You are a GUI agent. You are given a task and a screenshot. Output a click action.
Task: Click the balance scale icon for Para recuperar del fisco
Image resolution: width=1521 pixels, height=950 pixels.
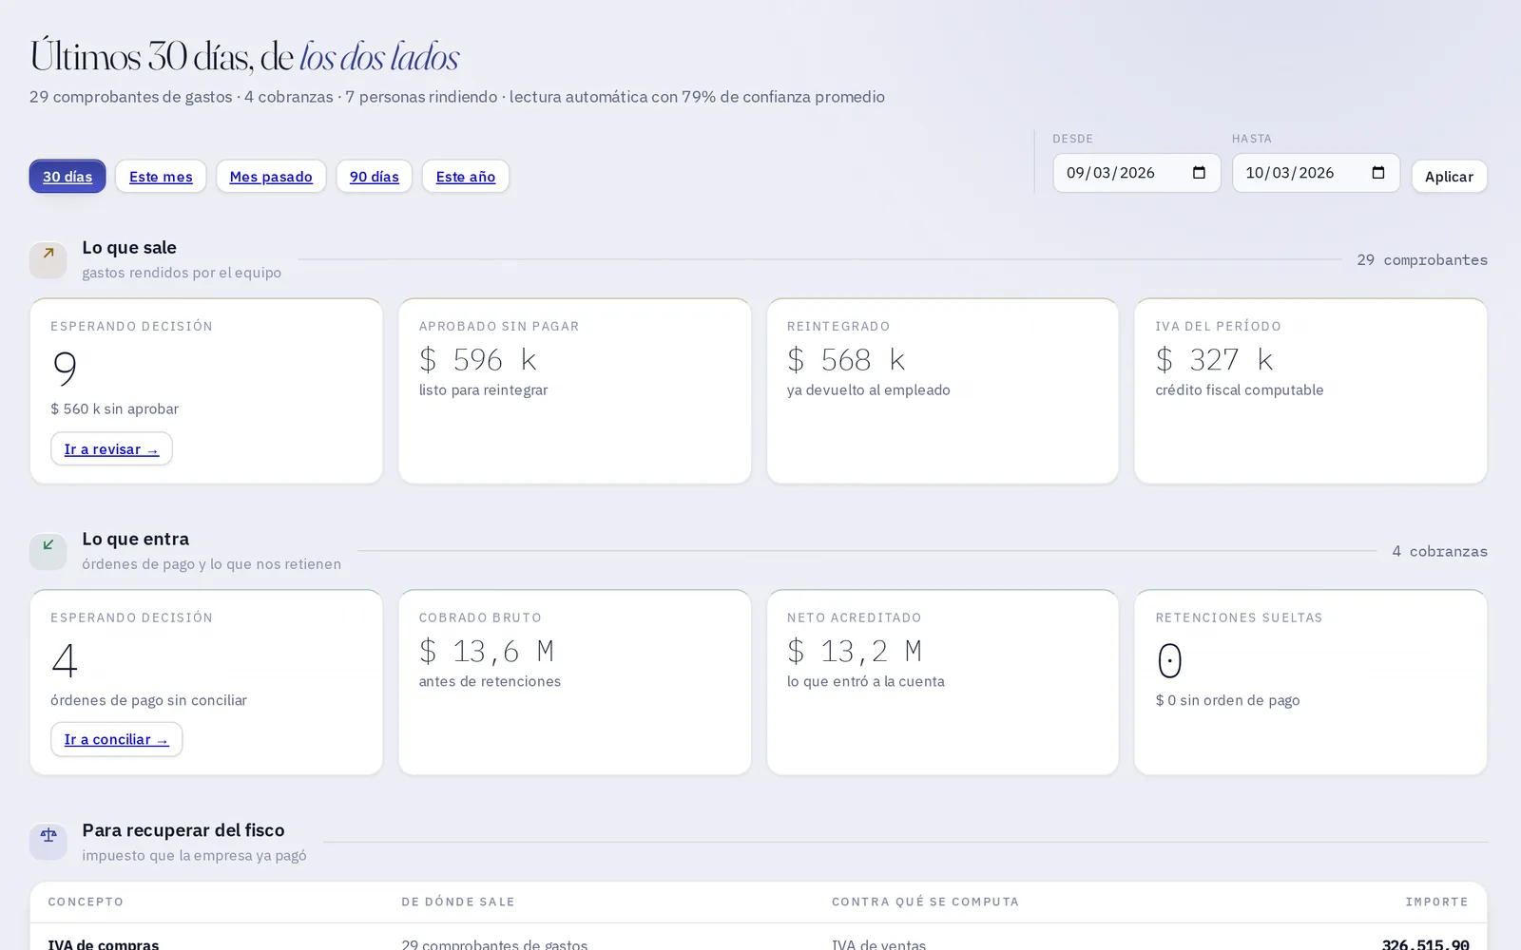tap(48, 842)
